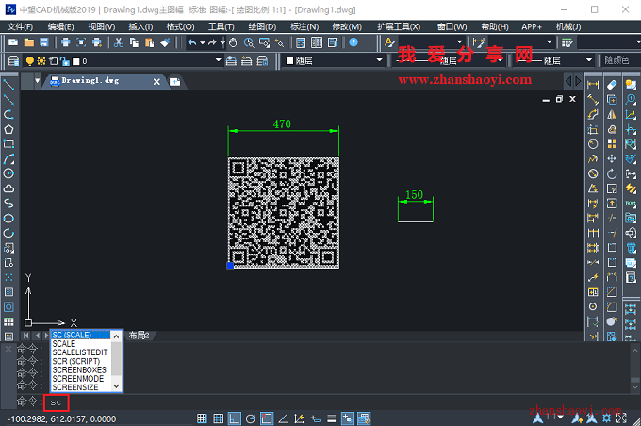This screenshot has width=641, height=426.
Task: Click the Realtime Zoom magnifier icon
Action: click(x=249, y=42)
